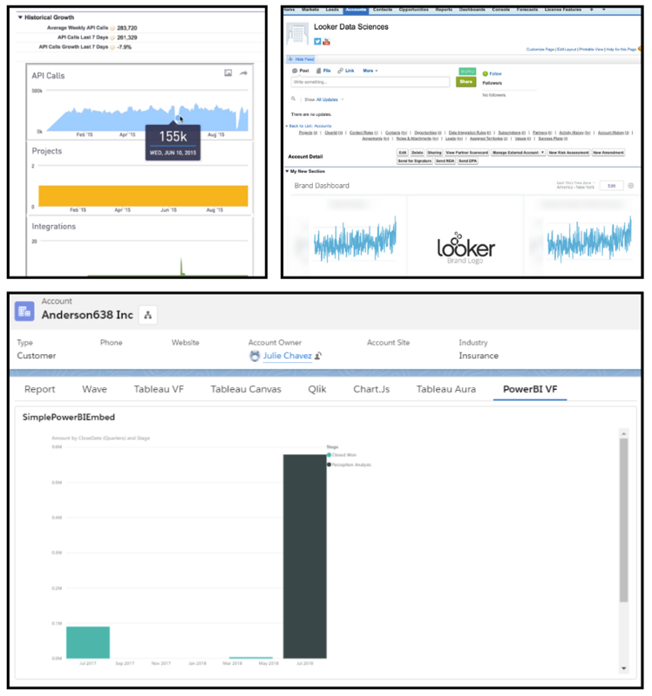This screenshot has width=652, height=696.
Task: Open the YouTube icon under Looker Data Sciences
Action: [x=327, y=41]
